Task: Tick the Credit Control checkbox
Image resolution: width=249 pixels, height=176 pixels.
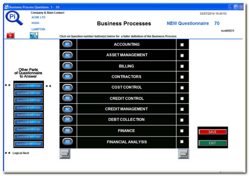Action: [182, 99]
